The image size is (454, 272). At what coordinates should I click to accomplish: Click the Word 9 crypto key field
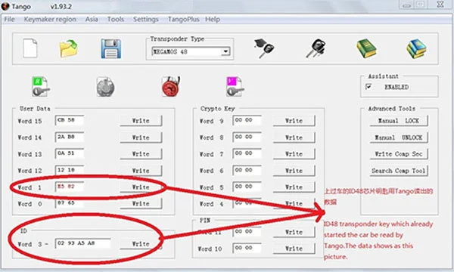[247, 120]
